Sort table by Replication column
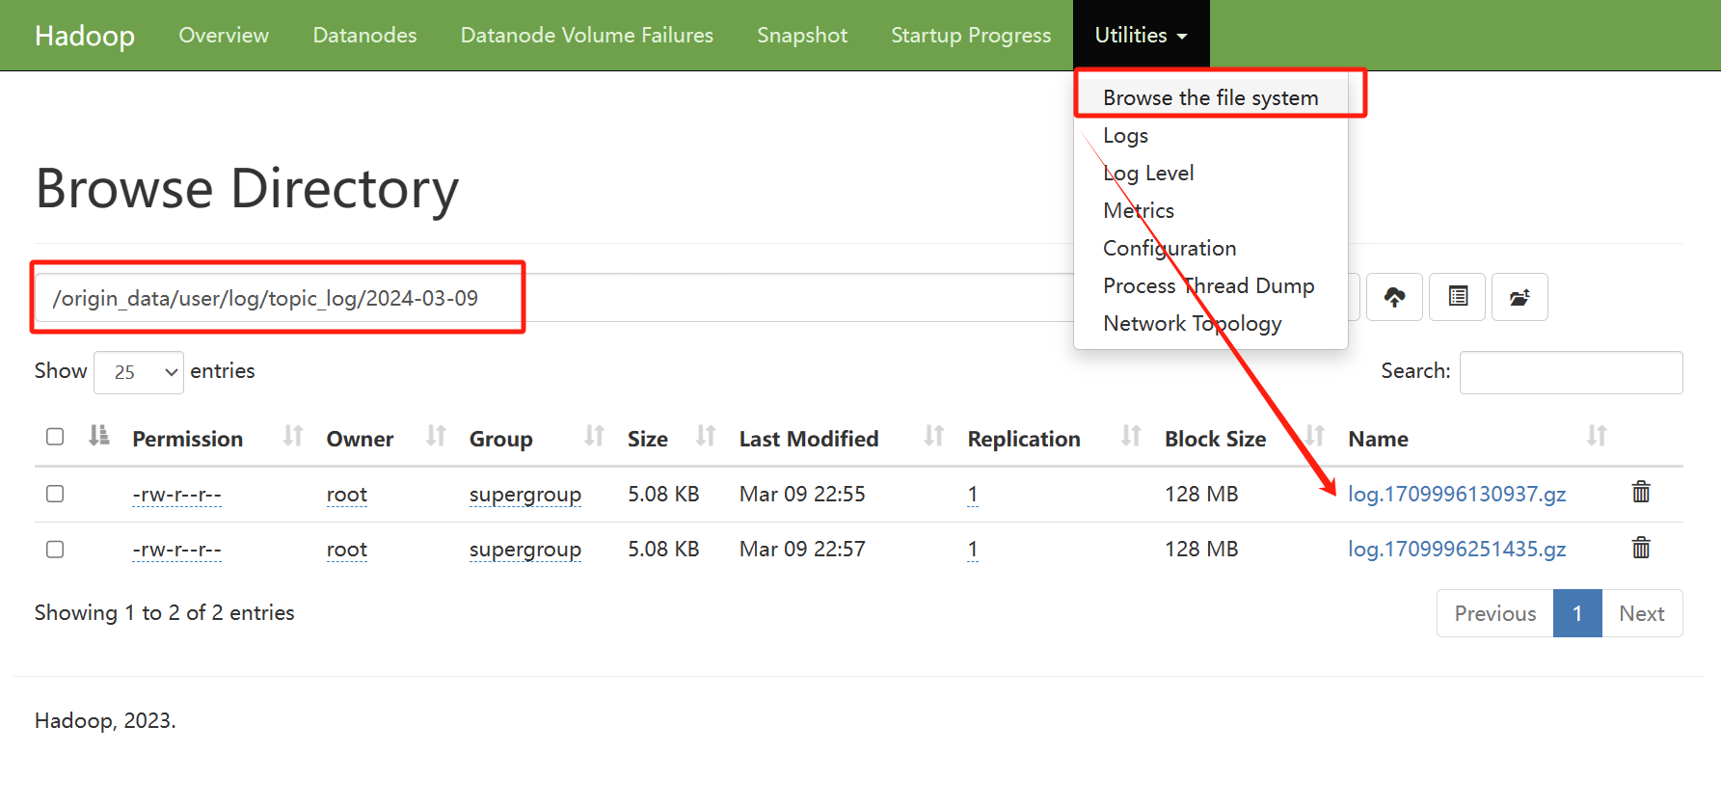The height and width of the screenshot is (807, 1721). point(1131,437)
